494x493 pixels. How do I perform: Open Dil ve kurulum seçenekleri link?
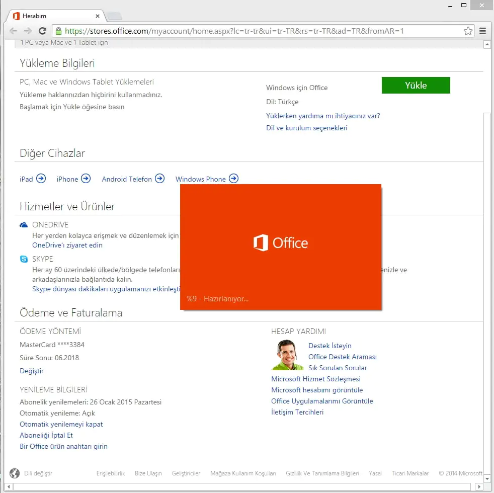point(306,128)
